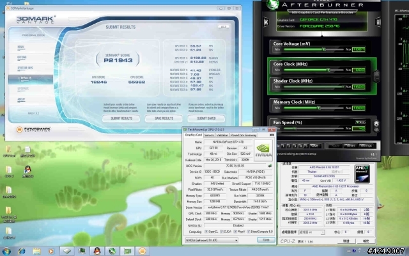
Task: Toggle the OpenCL checkbox in GPU-Z
Action: pos(206,232)
